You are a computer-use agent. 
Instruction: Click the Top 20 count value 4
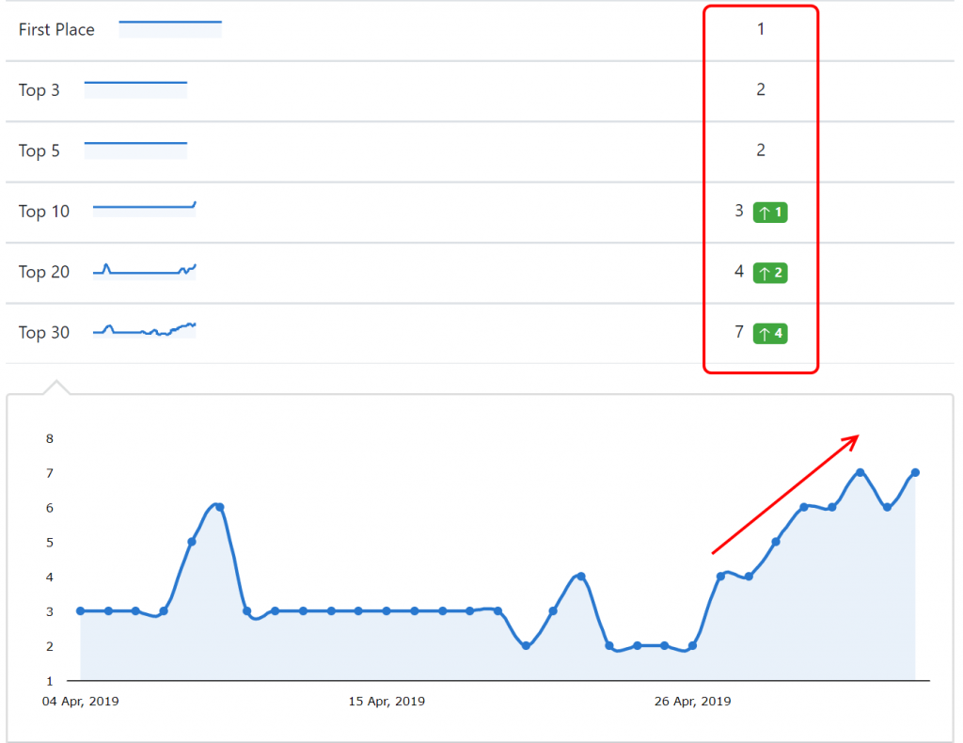pyautogui.click(x=739, y=272)
